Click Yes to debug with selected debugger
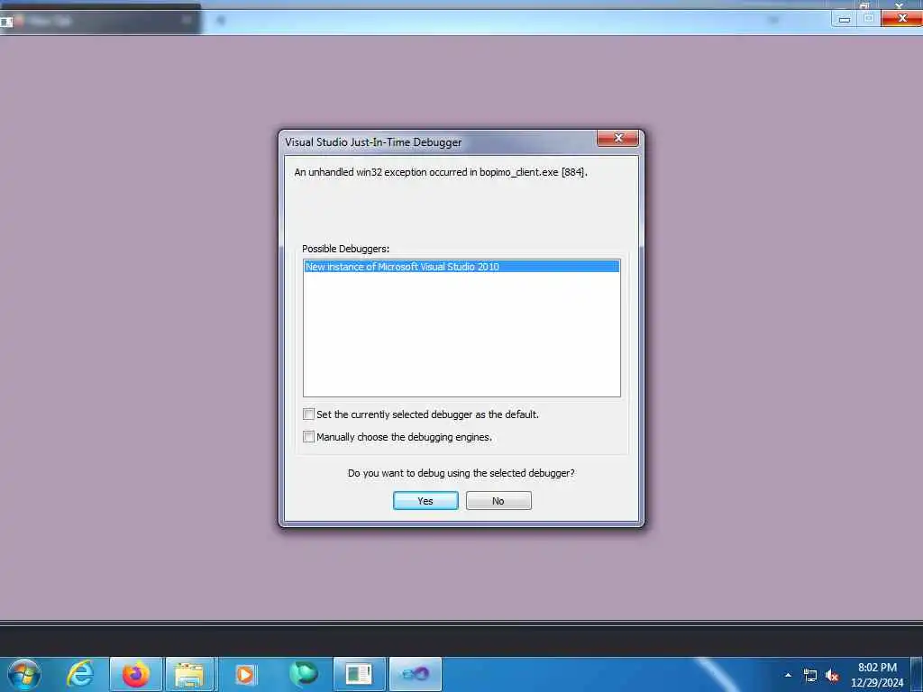This screenshot has width=923, height=692. click(425, 501)
